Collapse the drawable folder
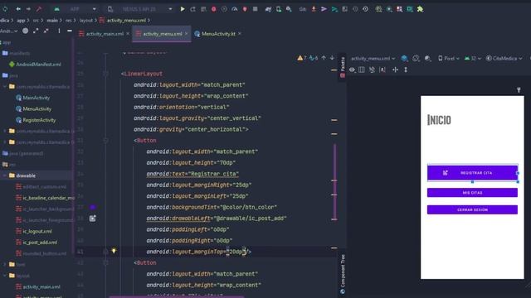Screen dimensions: 531x298 coord(5,175)
